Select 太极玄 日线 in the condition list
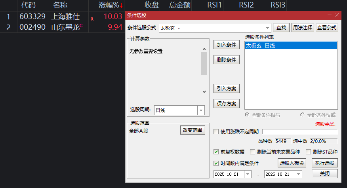Viewport: 347px width, 188px height. (x=291, y=46)
